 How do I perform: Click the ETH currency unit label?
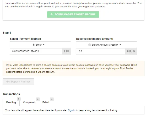pos(67,51)
